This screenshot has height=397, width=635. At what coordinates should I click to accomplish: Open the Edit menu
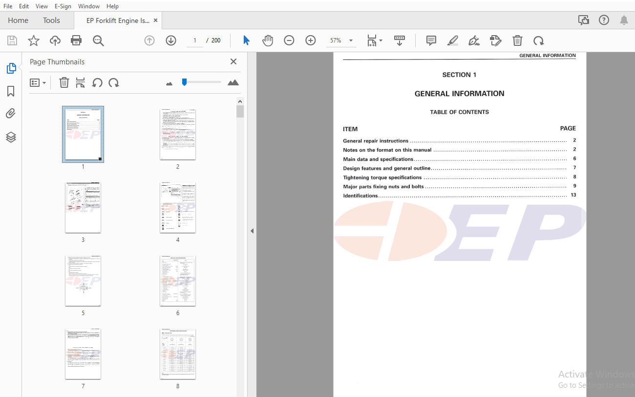tap(24, 6)
